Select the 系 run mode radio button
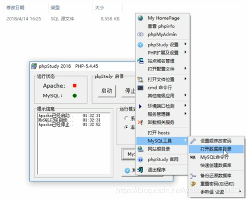Screen dimensions: 247x199 (x=126, y=118)
